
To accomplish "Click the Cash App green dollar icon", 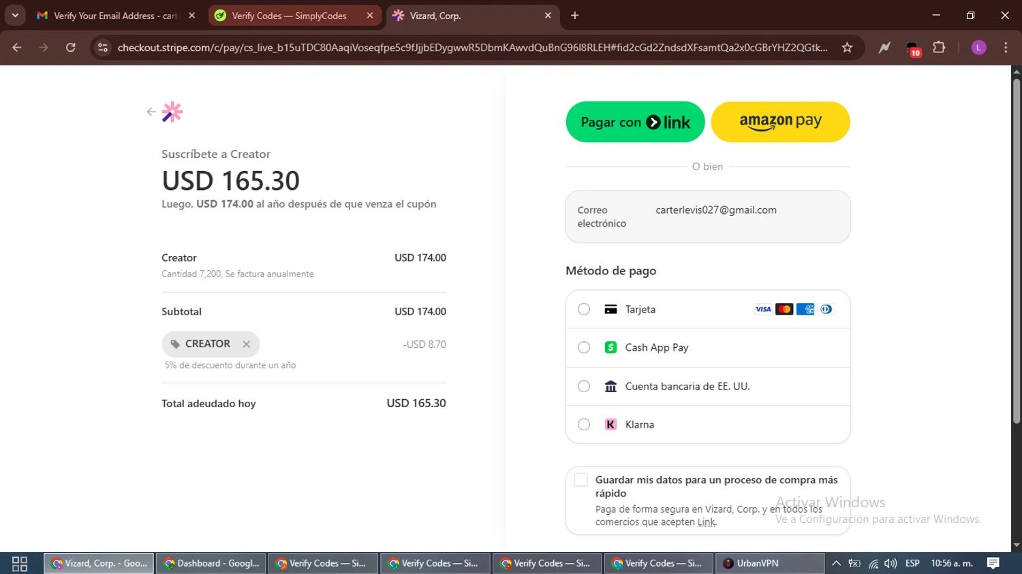I will pyautogui.click(x=610, y=347).
